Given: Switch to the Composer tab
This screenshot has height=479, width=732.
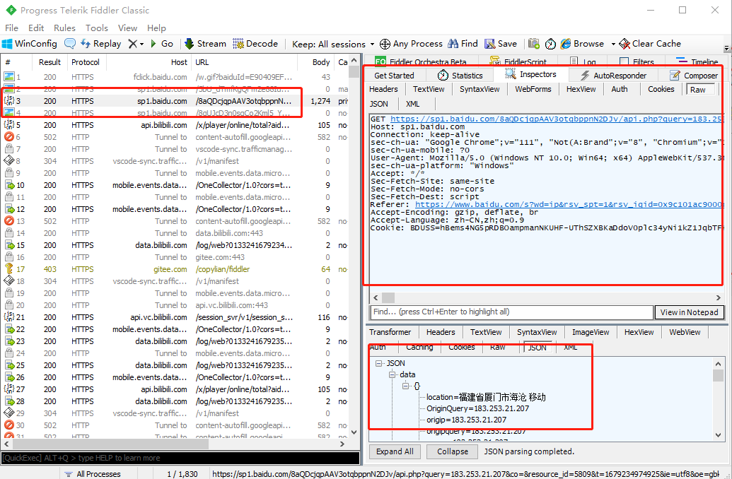Looking at the screenshot, I should (693, 76).
